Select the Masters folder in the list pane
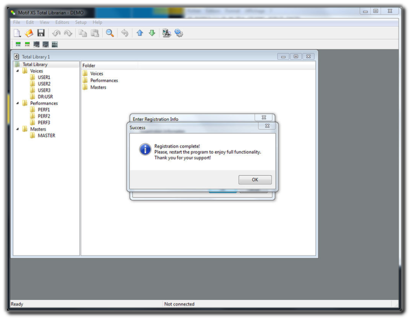Viewport: 413px width, 322px height. click(98, 87)
